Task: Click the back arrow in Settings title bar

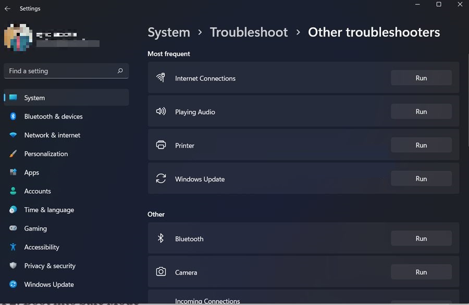Action: point(7,9)
